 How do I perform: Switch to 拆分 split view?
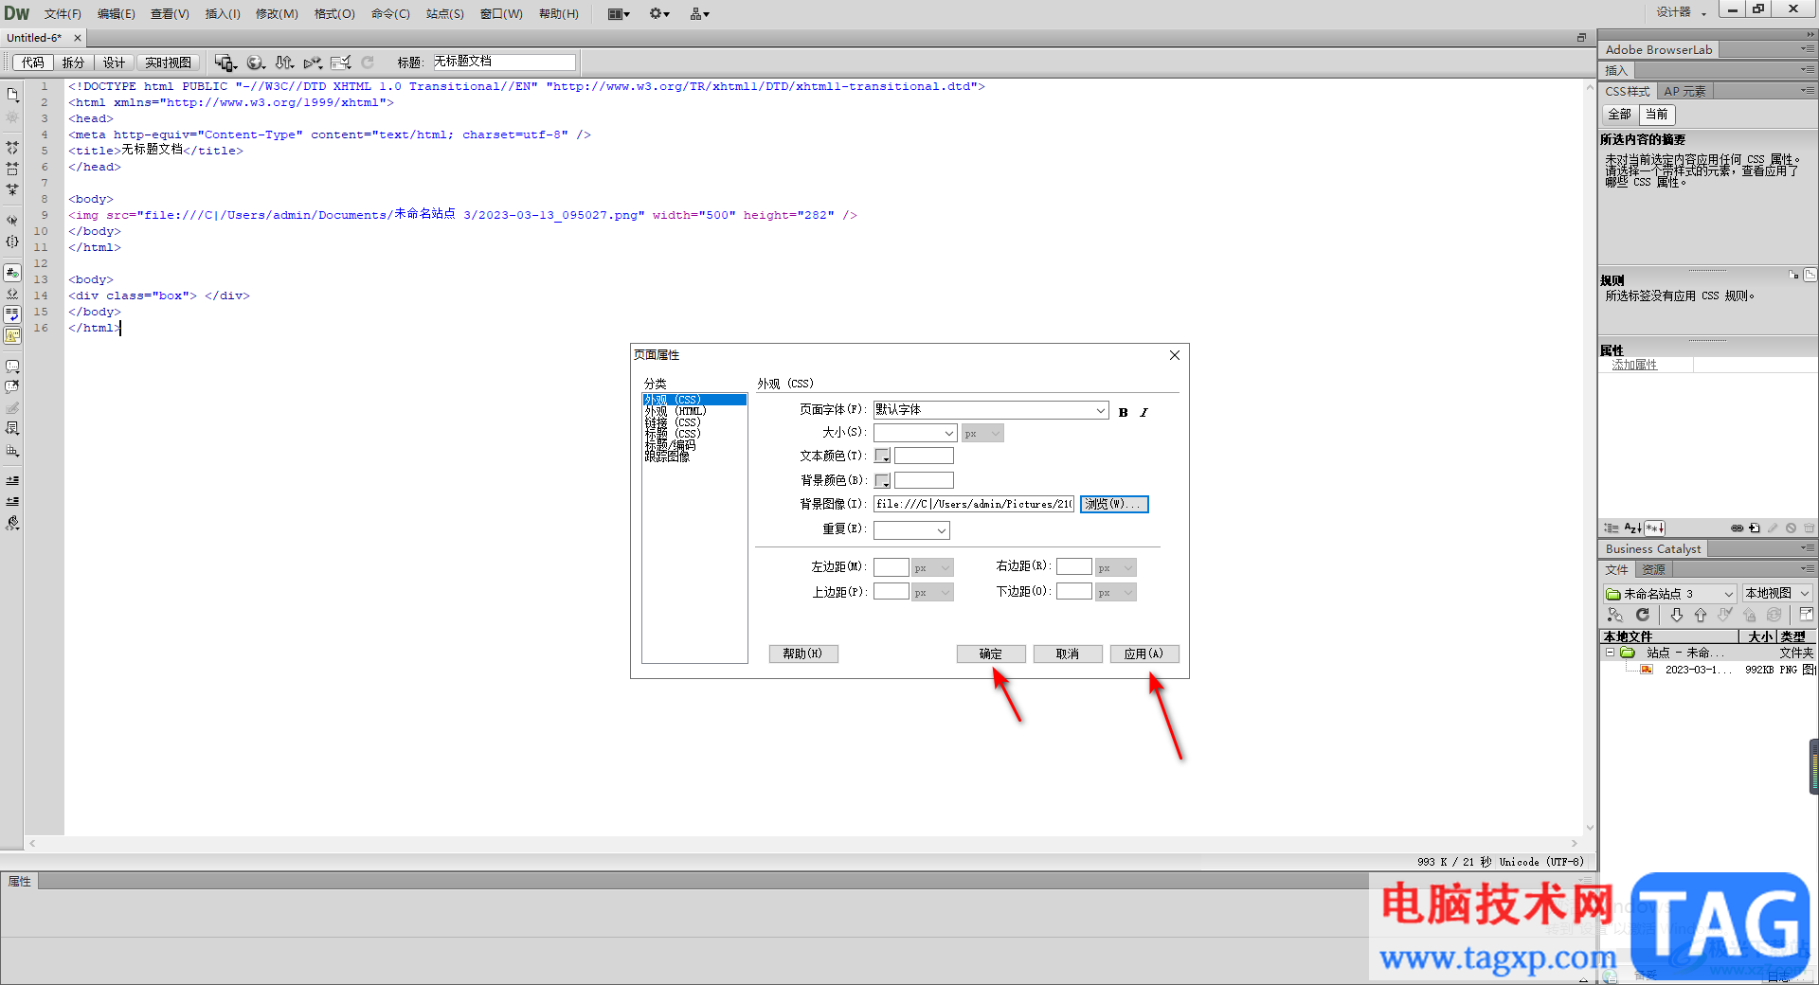click(x=73, y=63)
